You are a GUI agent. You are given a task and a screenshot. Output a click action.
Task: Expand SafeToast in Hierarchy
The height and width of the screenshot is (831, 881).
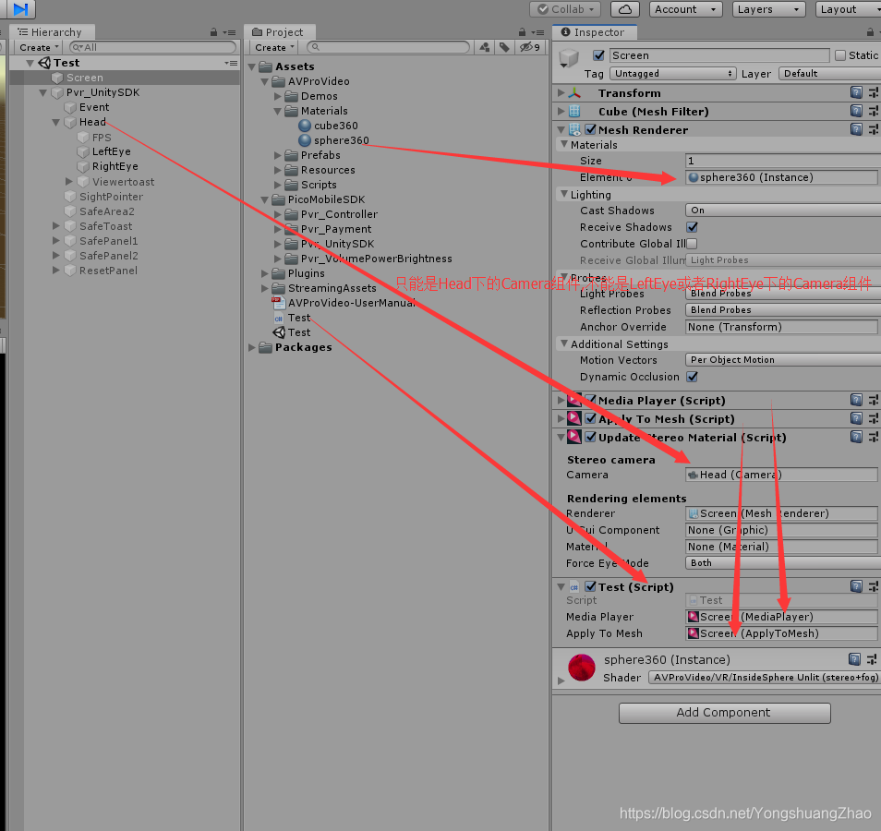(x=55, y=226)
